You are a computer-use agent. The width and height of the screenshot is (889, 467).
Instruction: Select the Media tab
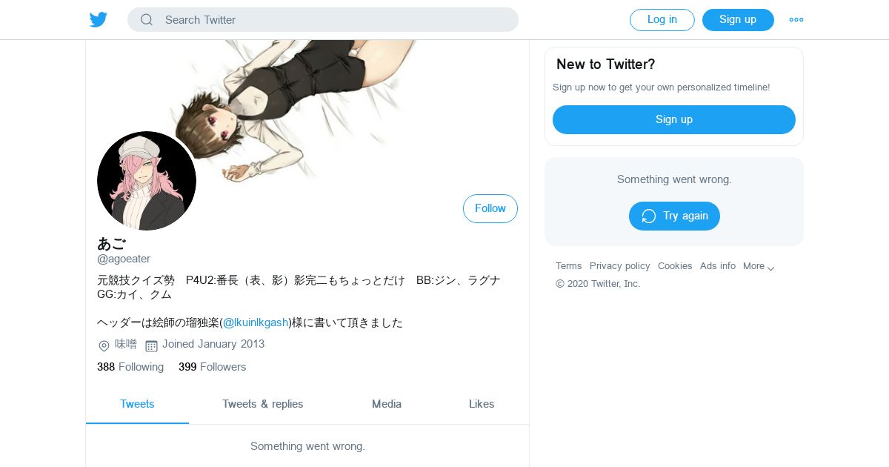point(387,404)
